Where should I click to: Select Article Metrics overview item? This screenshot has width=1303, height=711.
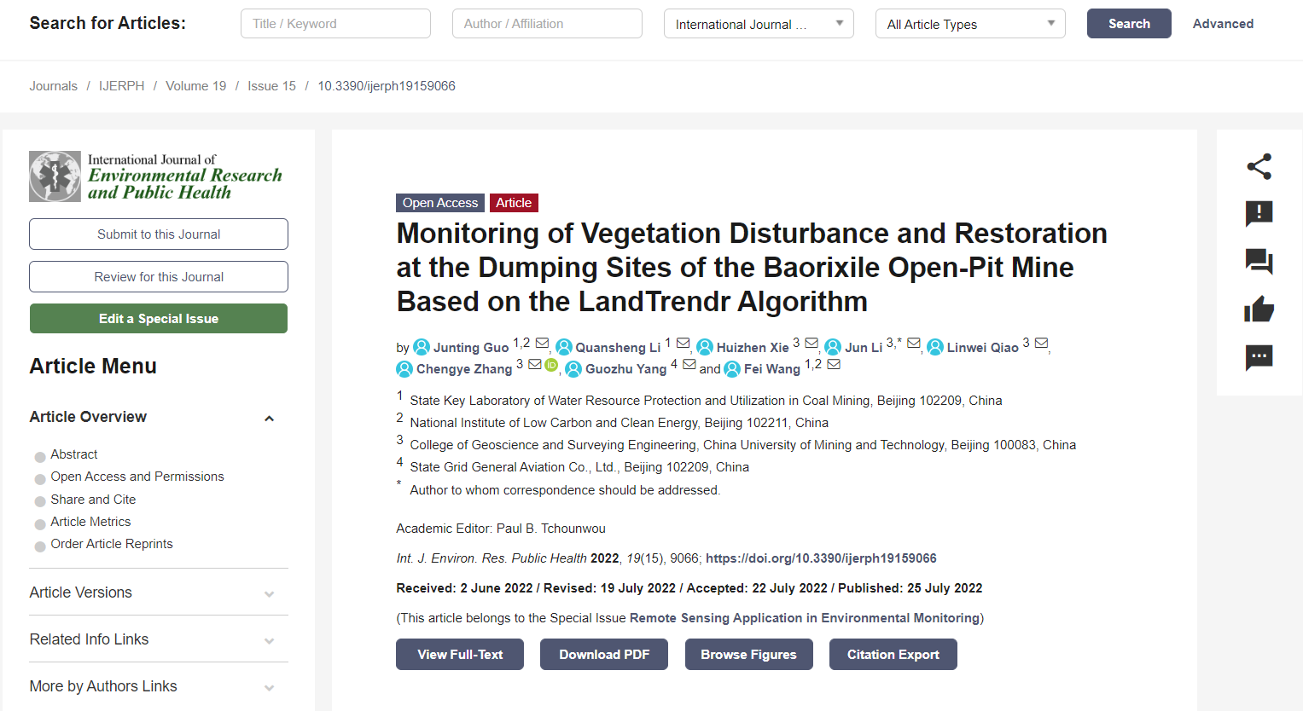90,522
